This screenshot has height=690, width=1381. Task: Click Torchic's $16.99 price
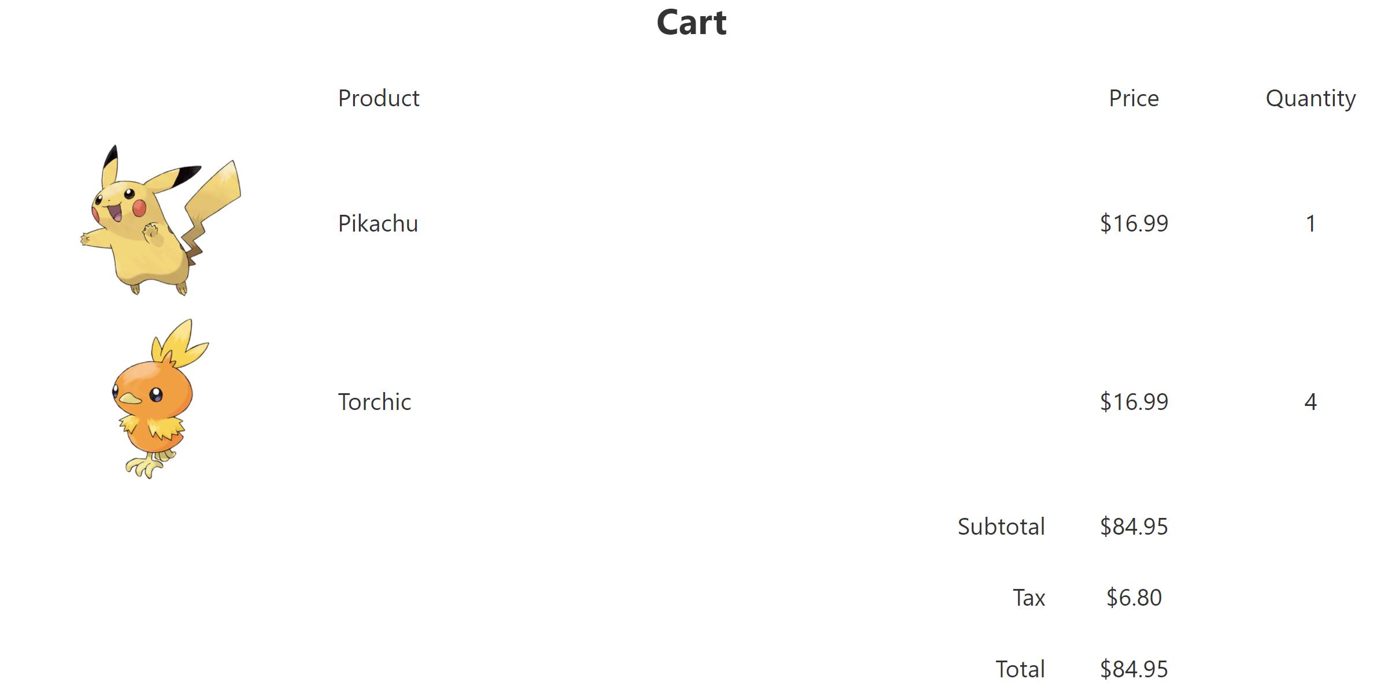pos(1134,402)
